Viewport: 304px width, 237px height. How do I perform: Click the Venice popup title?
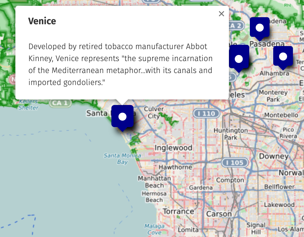[x=42, y=21]
